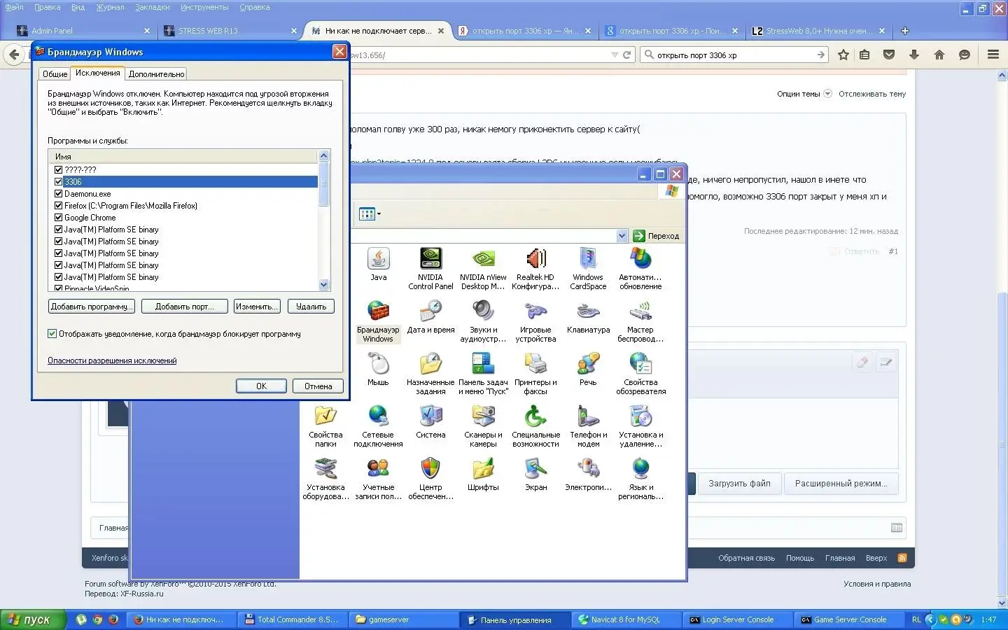The image size is (1008, 630).
Task: Click Добавить порт button
Action: coord(186,307)
